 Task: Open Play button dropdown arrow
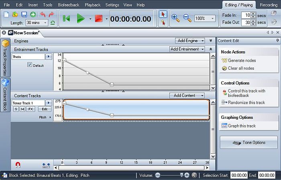click(x=90, y=18)
